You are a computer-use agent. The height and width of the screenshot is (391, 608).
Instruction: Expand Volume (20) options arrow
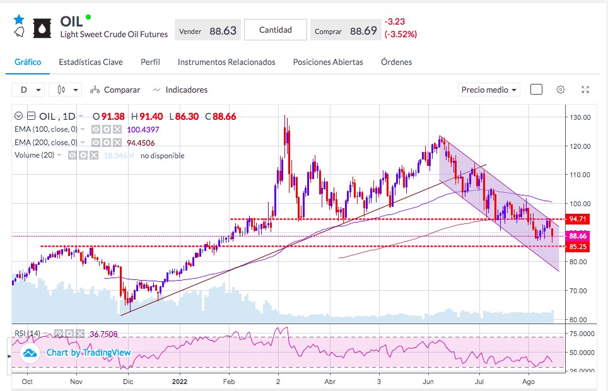click(x=59, y=155)
